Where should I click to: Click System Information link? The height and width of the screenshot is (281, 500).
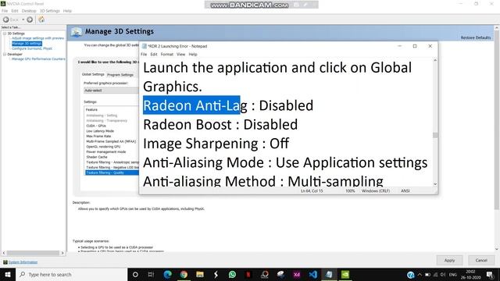point(23,262)
